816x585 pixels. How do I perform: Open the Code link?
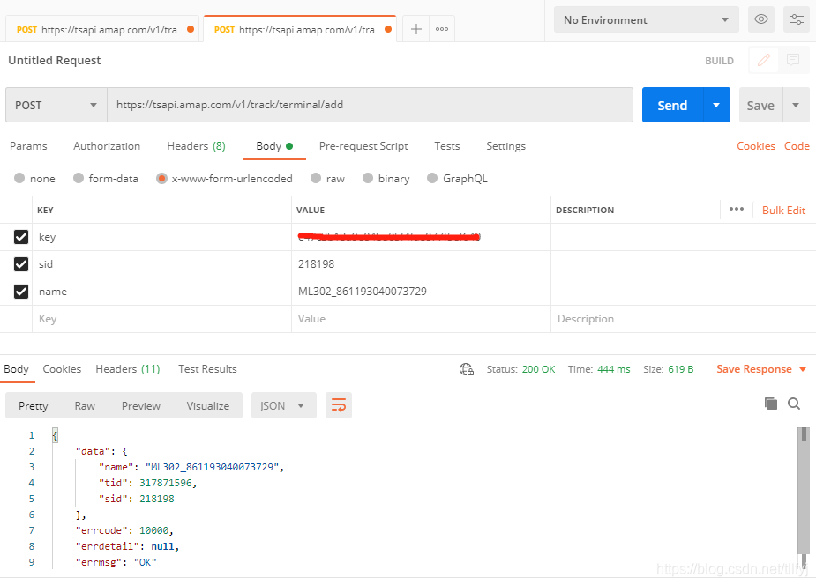797,146
